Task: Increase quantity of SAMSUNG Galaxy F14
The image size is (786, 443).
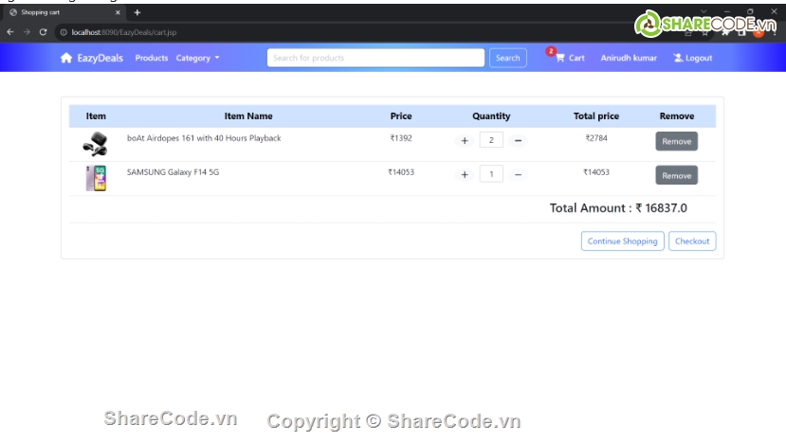Action: click(465, 175)
